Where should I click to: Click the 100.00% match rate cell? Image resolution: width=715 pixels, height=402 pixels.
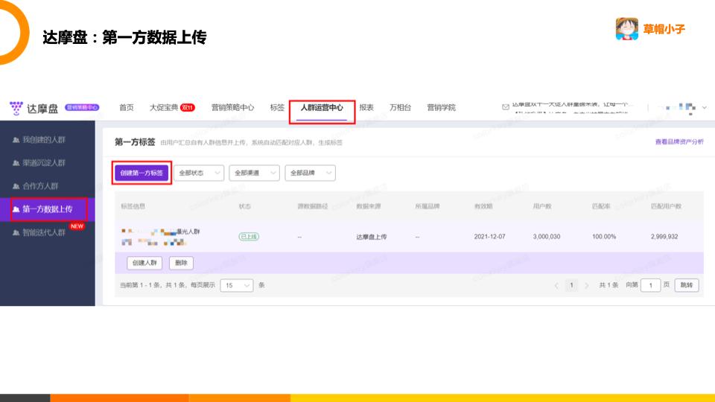(x=604, y=237)
